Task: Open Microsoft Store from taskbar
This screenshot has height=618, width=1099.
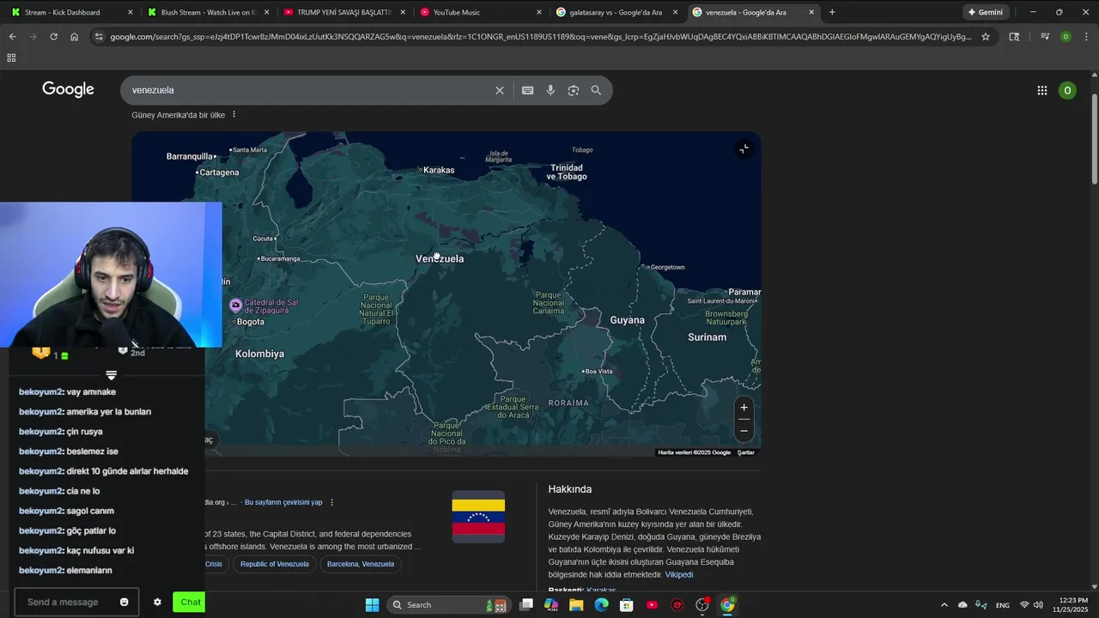Action: tap(627, 605)
